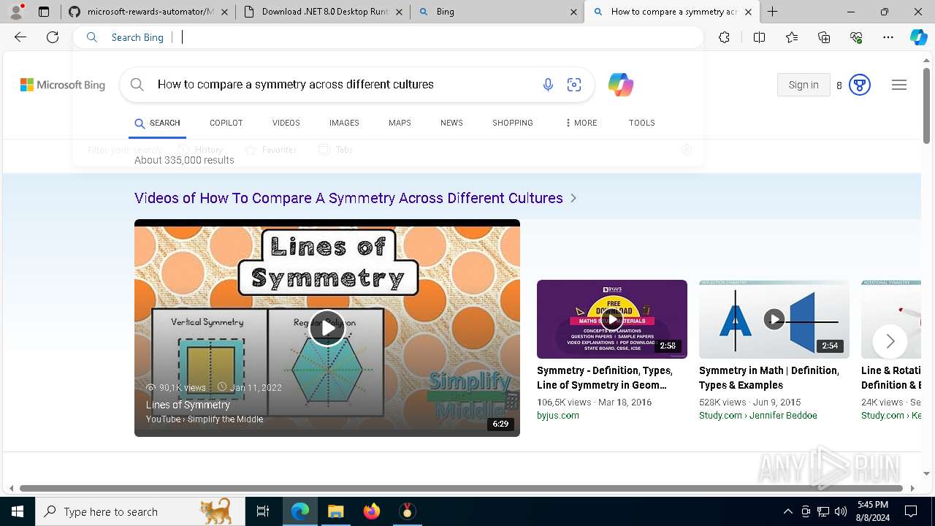Switch to the Download .NET 8.0 tab
This screenshot has width=935, height=526.
(x=323, y=12)
